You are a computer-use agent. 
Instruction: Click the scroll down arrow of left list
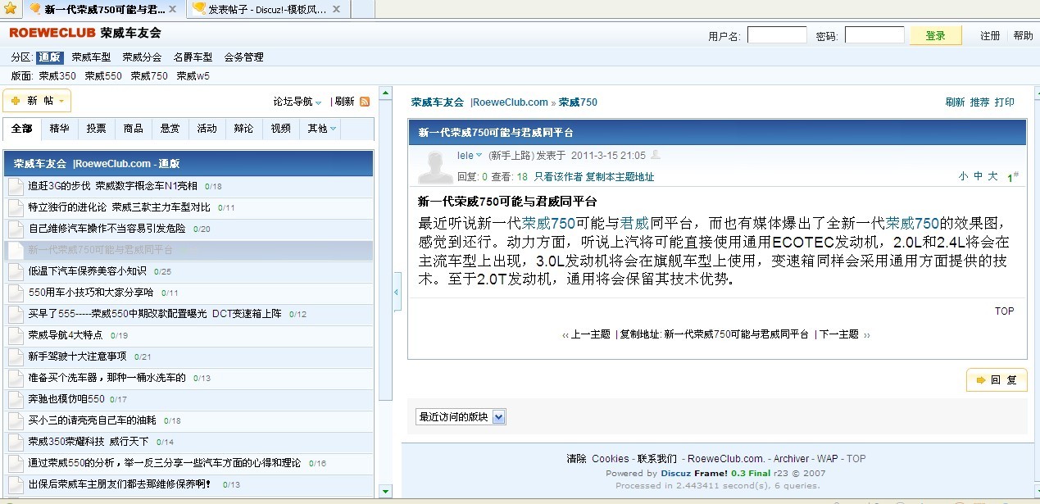pyautogui.click(x=386, y=492)
